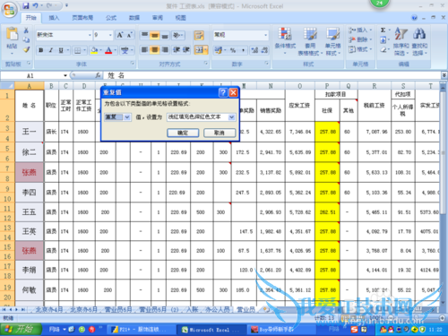The height and width of the screenshot is (336, 448).
Task: Save workbook from quick access toolbar
Action: click(x=26, y=5)
